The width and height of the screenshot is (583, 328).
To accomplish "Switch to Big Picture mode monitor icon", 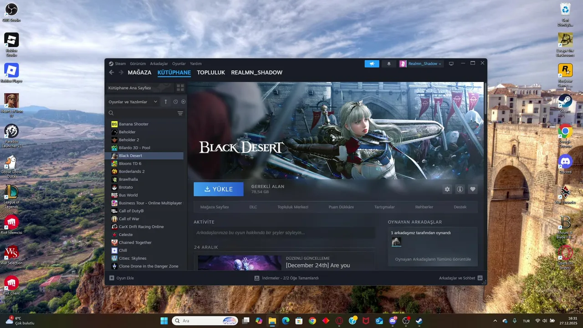I will pos(451,64).
